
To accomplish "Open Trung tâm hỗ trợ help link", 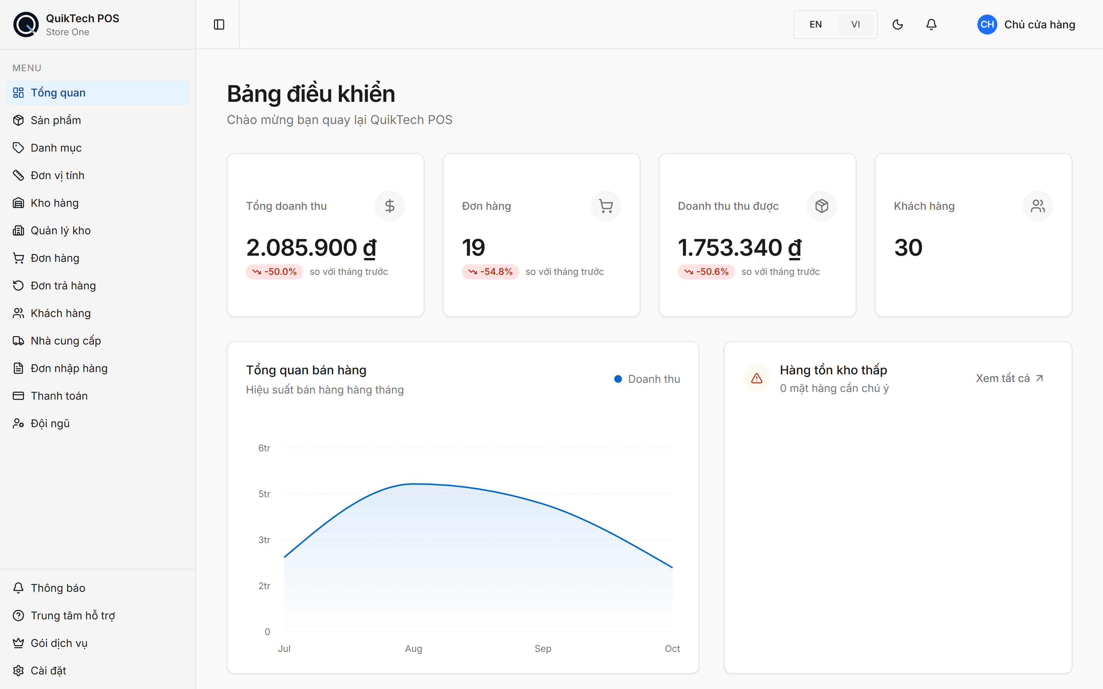I will click(x=98, y=616).
